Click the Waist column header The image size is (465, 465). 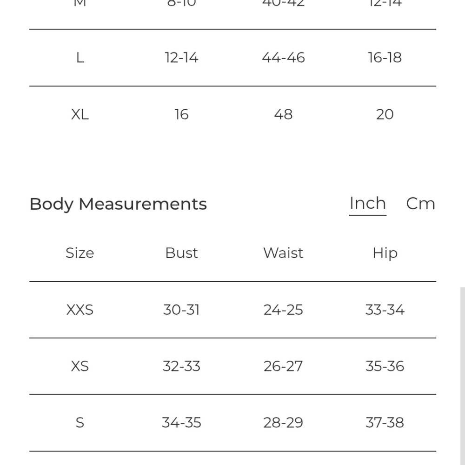click(283, 253)
